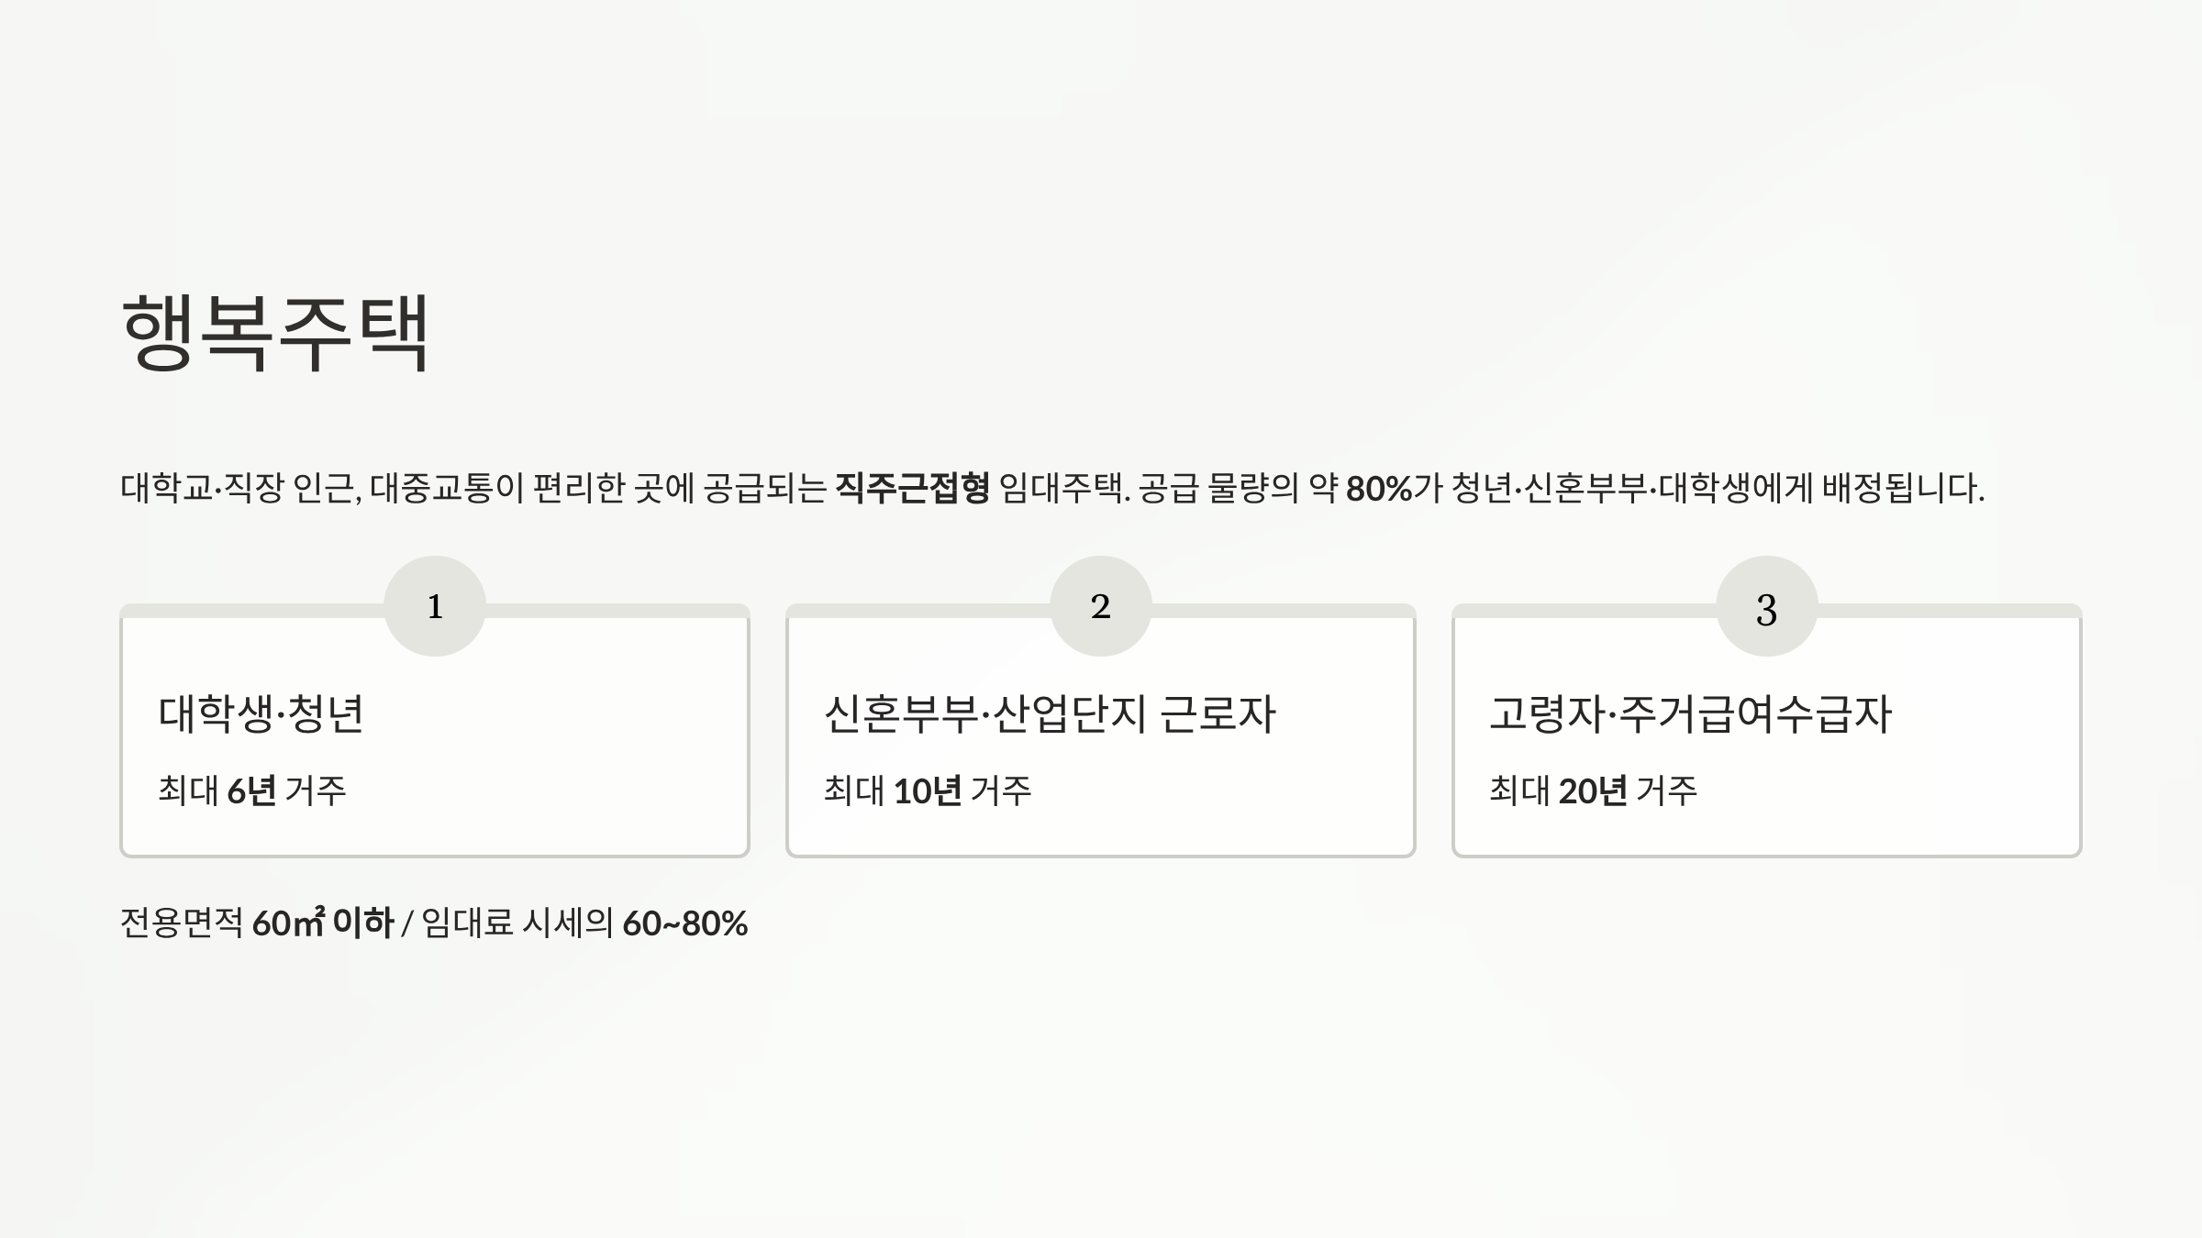Click the number 2 circle badge
Screen dimensions: 2202x1238
click(x=1101, y=606)
